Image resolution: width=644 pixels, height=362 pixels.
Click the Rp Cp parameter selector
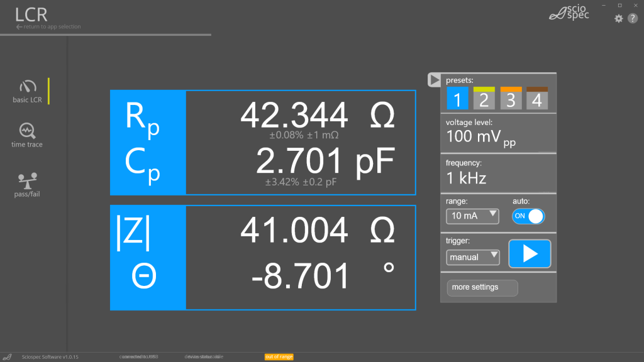pyautogui.click(x=148, y=143)
